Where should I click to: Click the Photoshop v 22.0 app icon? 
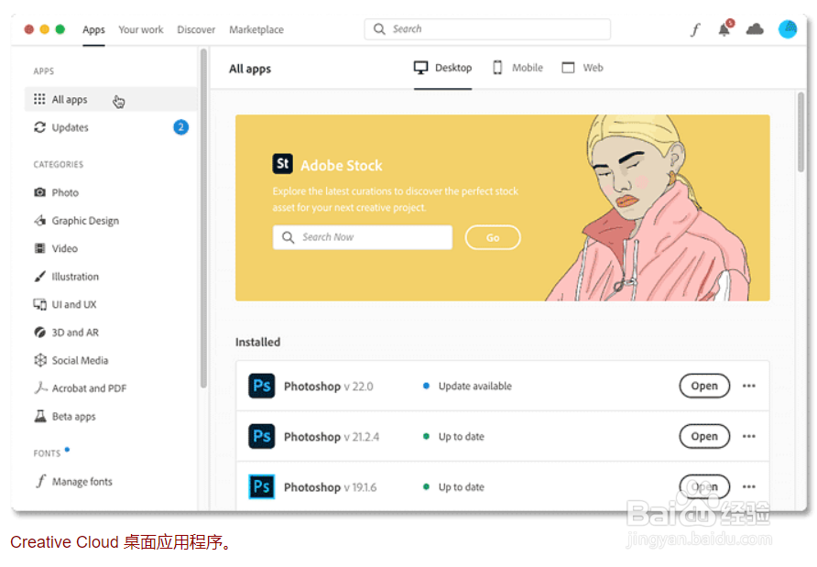[x=261, y=386]
